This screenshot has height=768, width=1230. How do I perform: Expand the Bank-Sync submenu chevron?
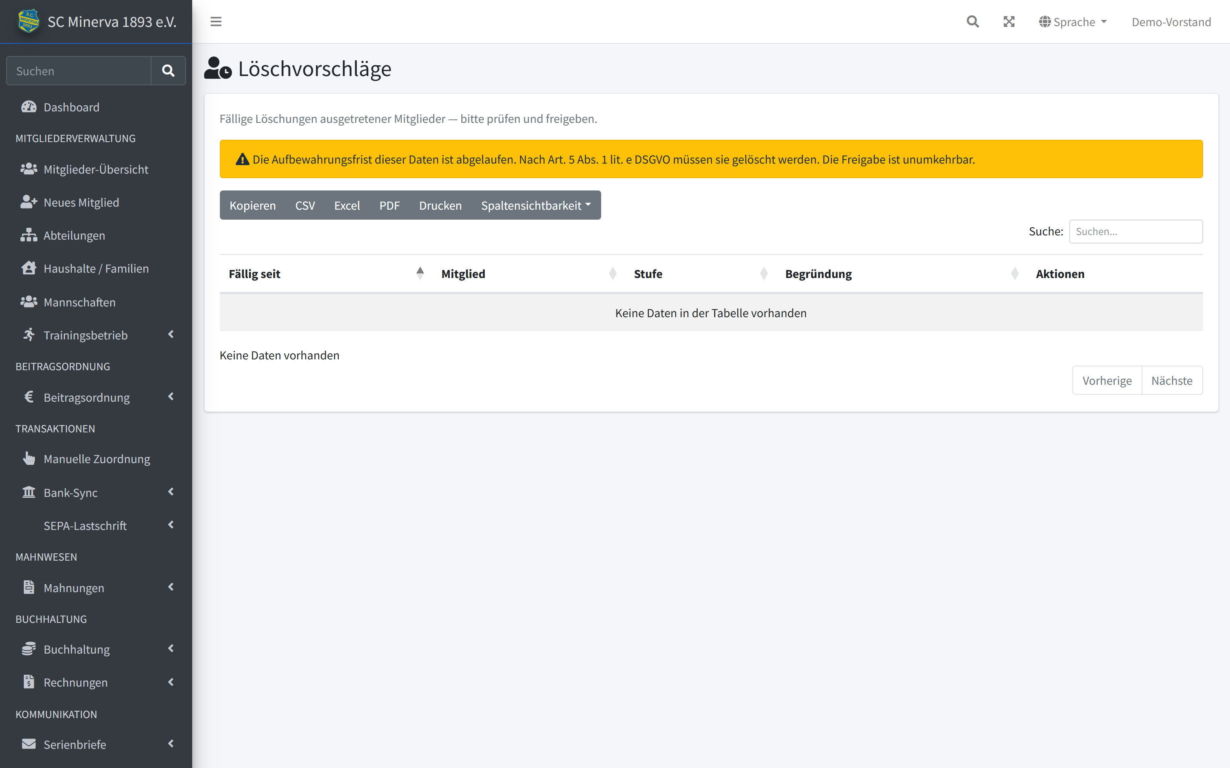[x=171, y=492]
